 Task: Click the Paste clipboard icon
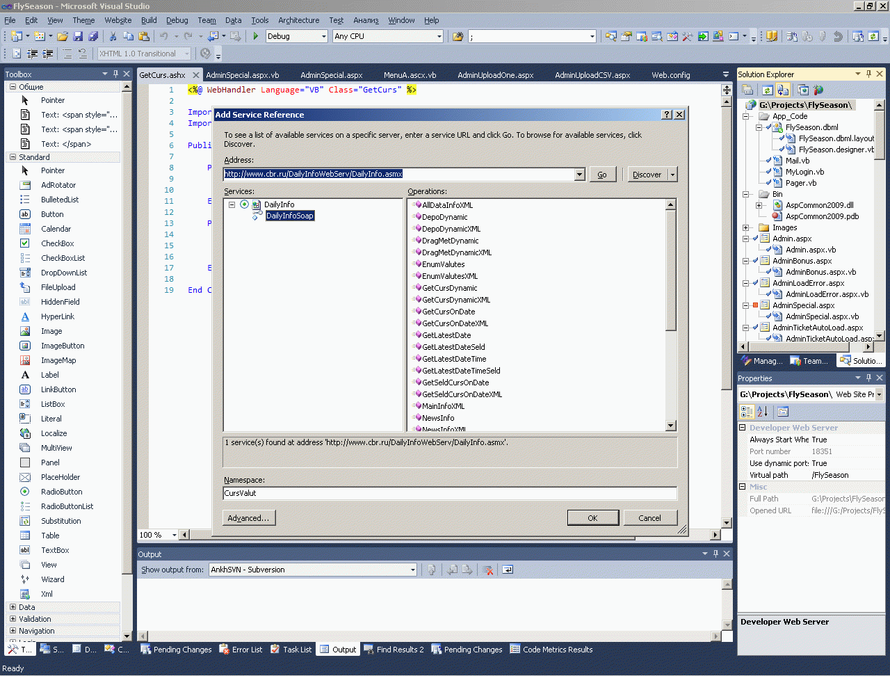click(144, 36)
